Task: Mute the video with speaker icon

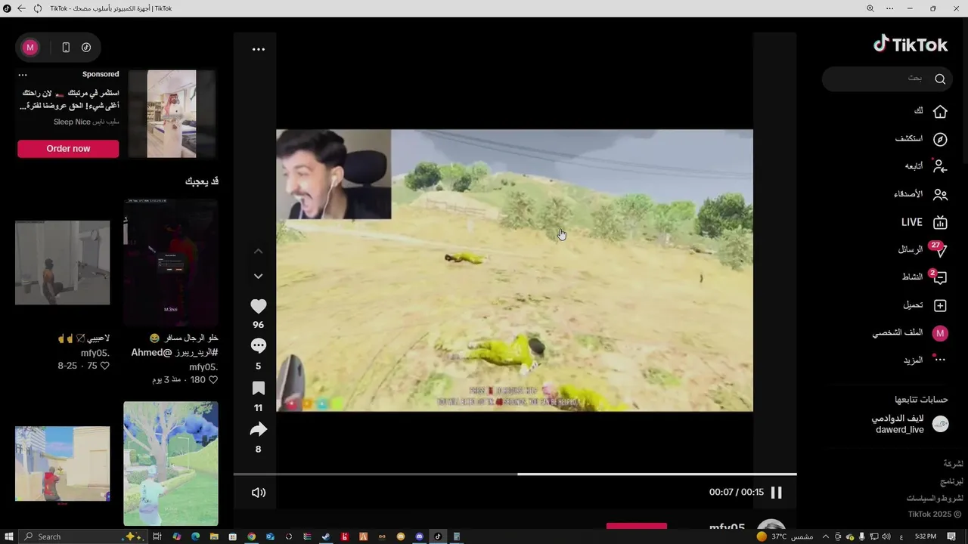Action: coord(259,493)
